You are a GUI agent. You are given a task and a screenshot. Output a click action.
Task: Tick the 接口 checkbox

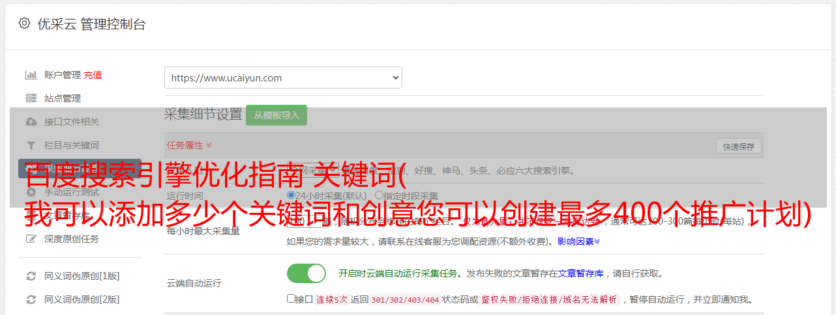click(x=291, y=299)
